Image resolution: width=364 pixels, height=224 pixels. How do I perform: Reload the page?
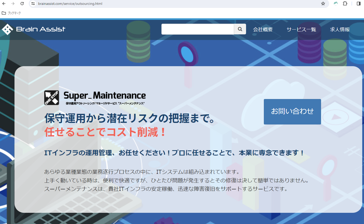coord(22,4)
